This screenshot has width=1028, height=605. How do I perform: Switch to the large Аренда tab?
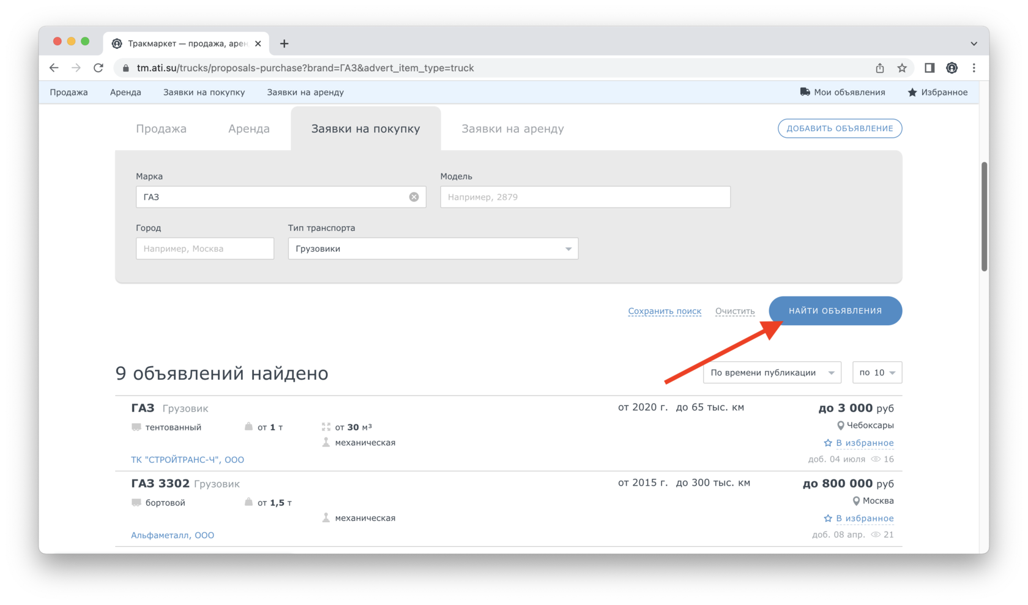249,129
